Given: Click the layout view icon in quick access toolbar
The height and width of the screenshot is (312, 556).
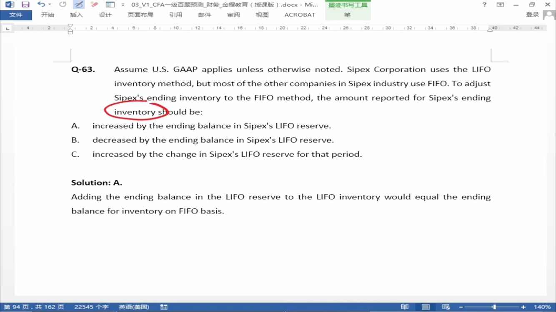Looking at the screenshot, I should pos(110,5).
